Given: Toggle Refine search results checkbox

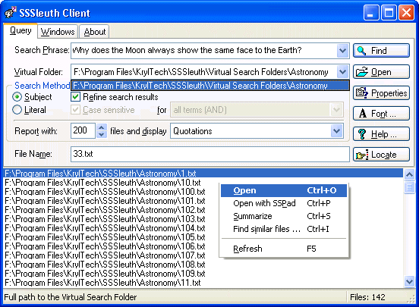Looking at the screenshot, I should coord(76,96).
